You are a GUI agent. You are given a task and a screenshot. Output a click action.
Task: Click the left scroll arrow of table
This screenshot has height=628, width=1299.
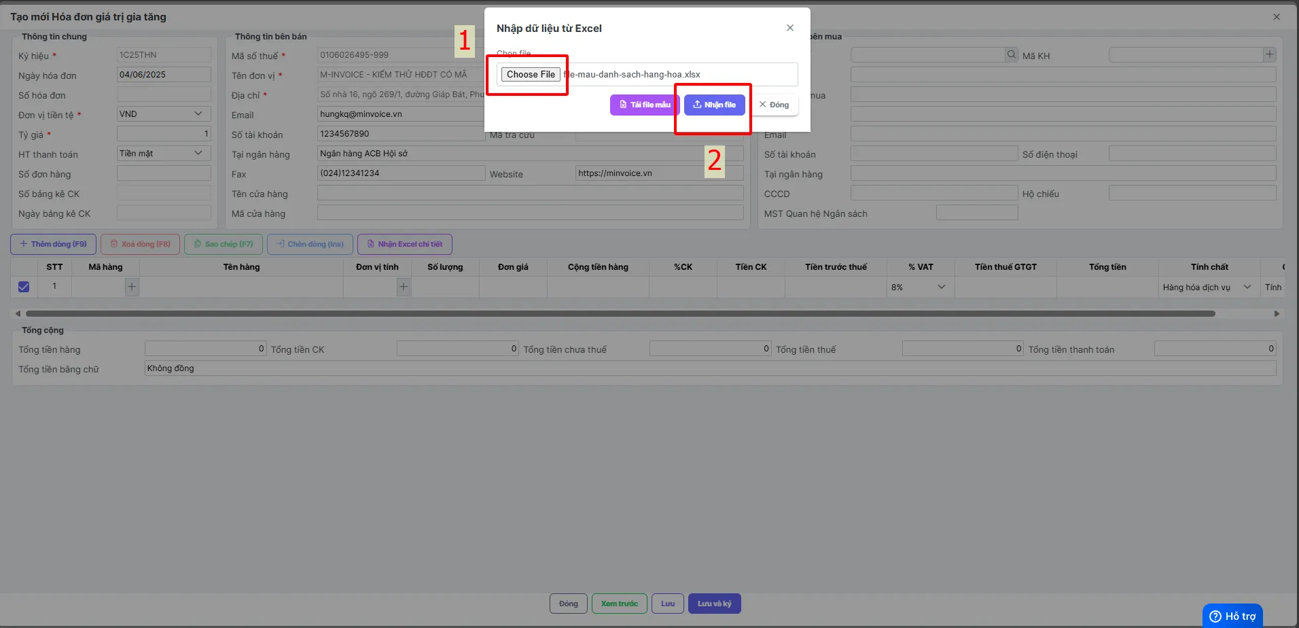[x=18, y=313]
